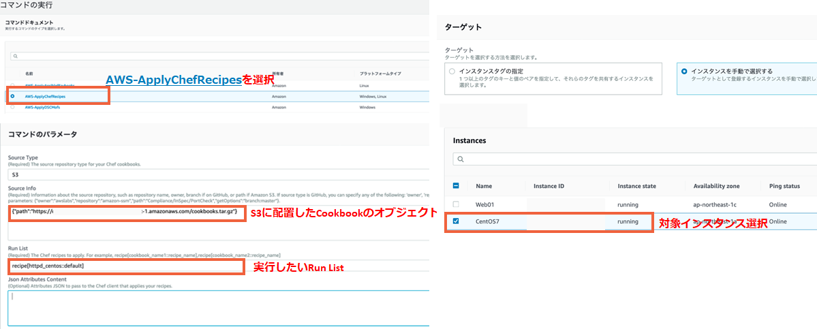Sort instances by Ping status column header
This screenshot has height=329, width=817.
tap(784, 186)
